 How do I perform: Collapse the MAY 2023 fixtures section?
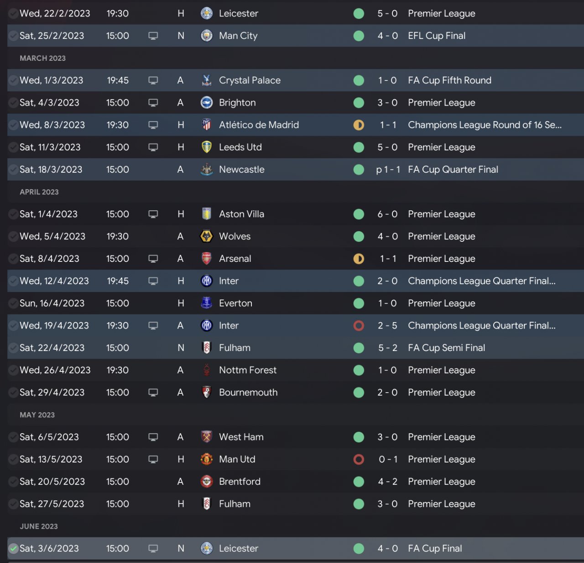tap(37, 415)
